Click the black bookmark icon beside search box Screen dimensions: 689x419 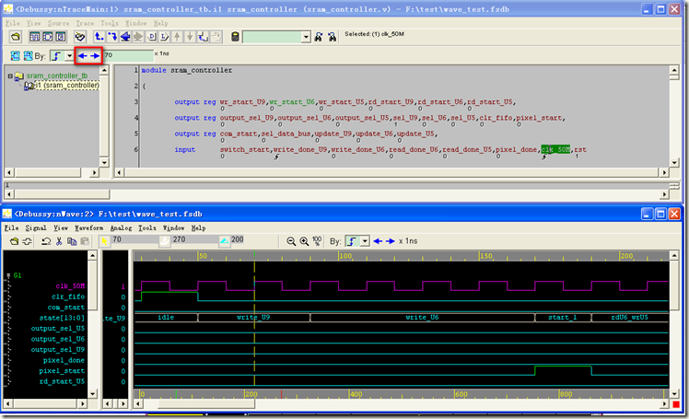coord(235,37)
